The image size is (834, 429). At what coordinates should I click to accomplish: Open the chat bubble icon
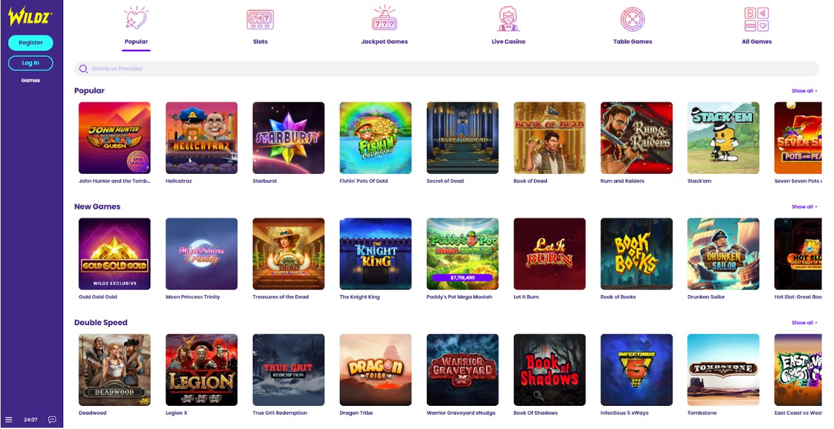point(53,420)
